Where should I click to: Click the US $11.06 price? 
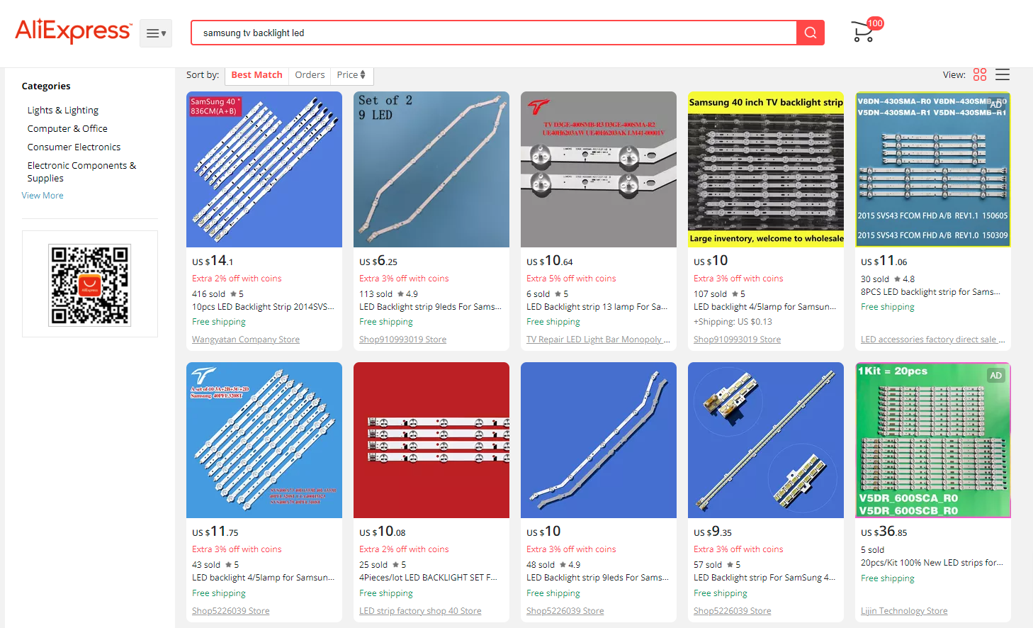(884, 261)
